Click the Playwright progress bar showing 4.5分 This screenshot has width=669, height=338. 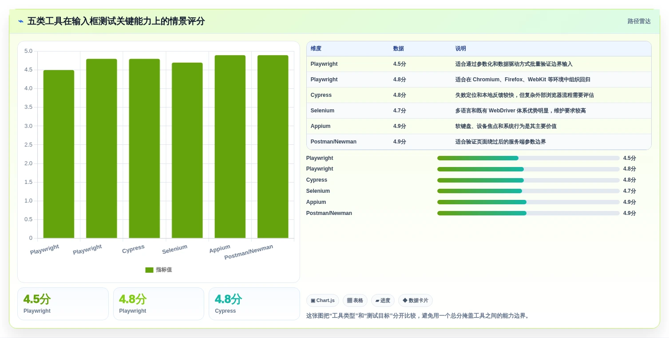[x=528, y=158]
